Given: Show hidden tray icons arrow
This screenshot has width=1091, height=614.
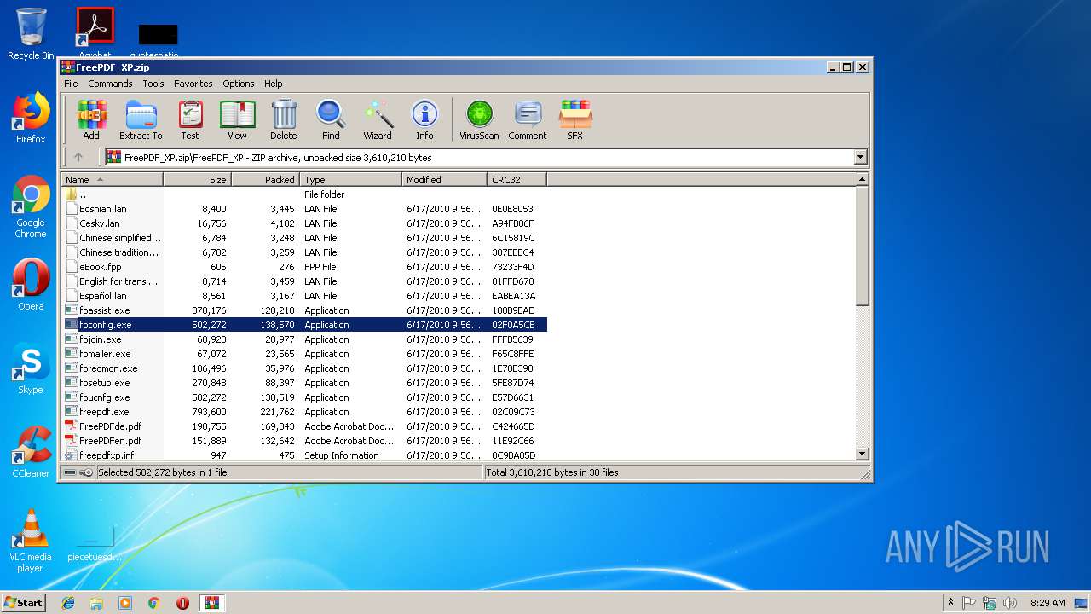Looking at the screenshot, I should tap(950, 603).
